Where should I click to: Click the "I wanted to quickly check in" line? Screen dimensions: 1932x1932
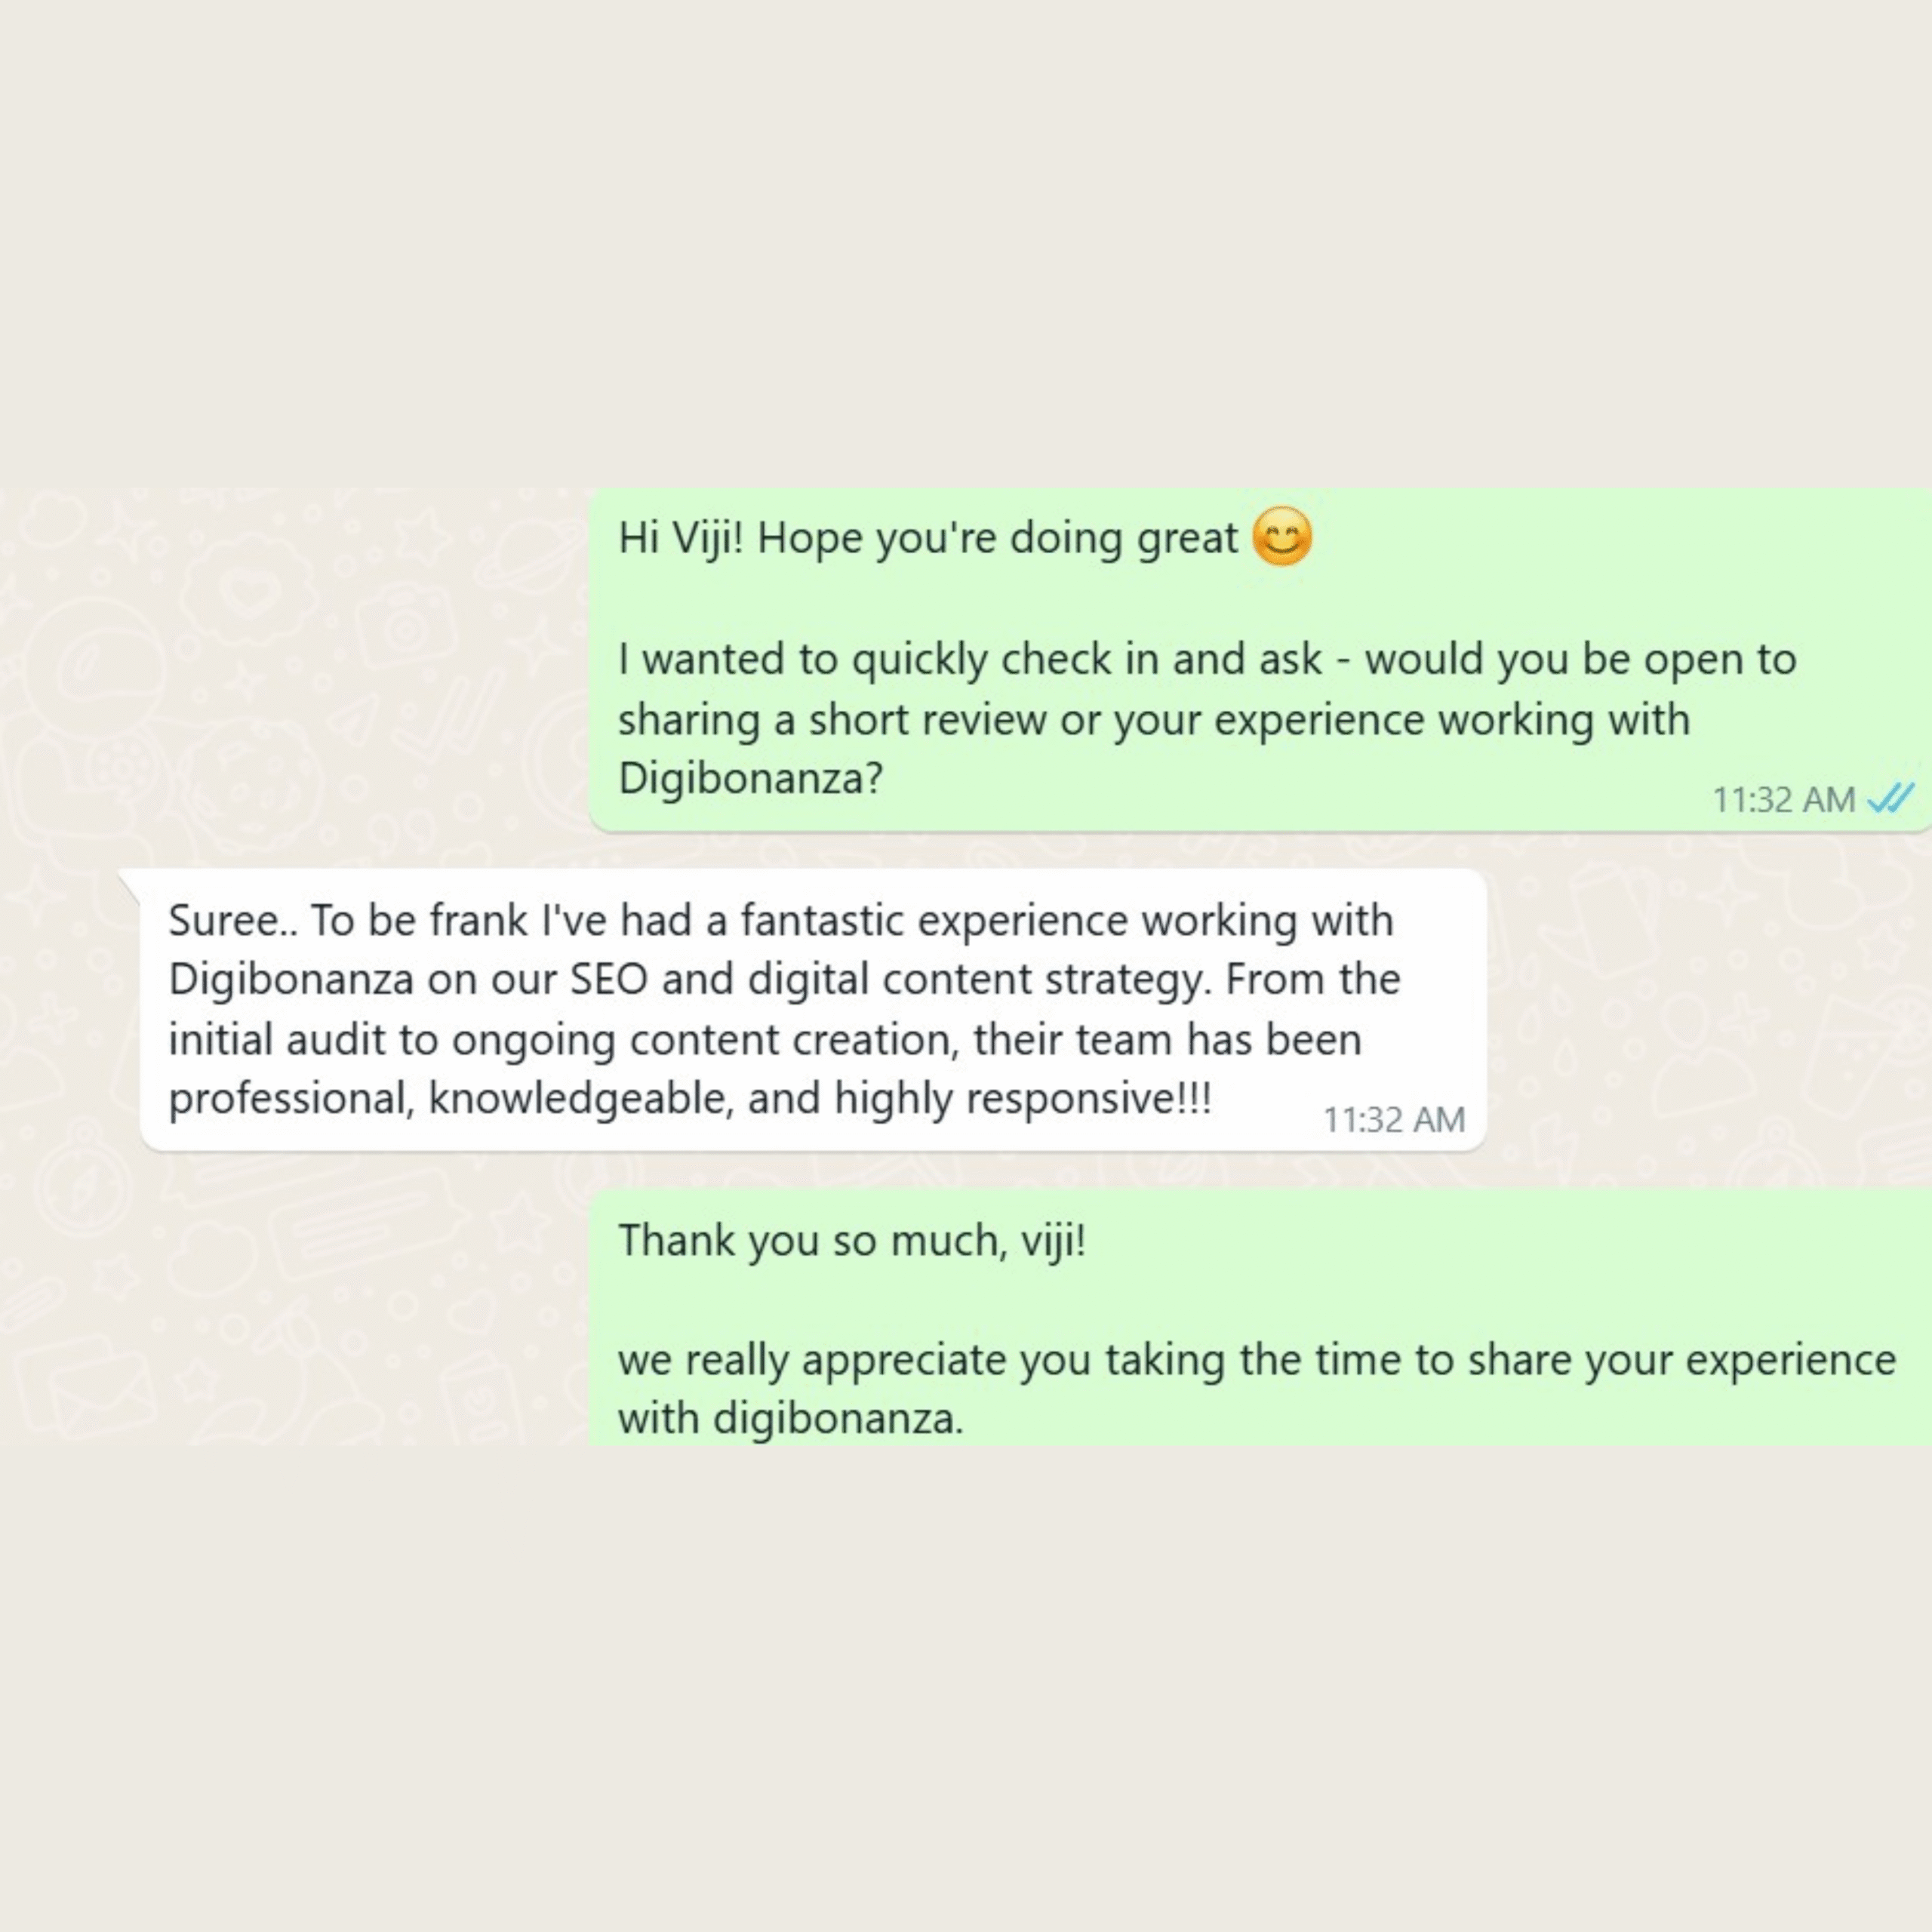pos(894,660)
